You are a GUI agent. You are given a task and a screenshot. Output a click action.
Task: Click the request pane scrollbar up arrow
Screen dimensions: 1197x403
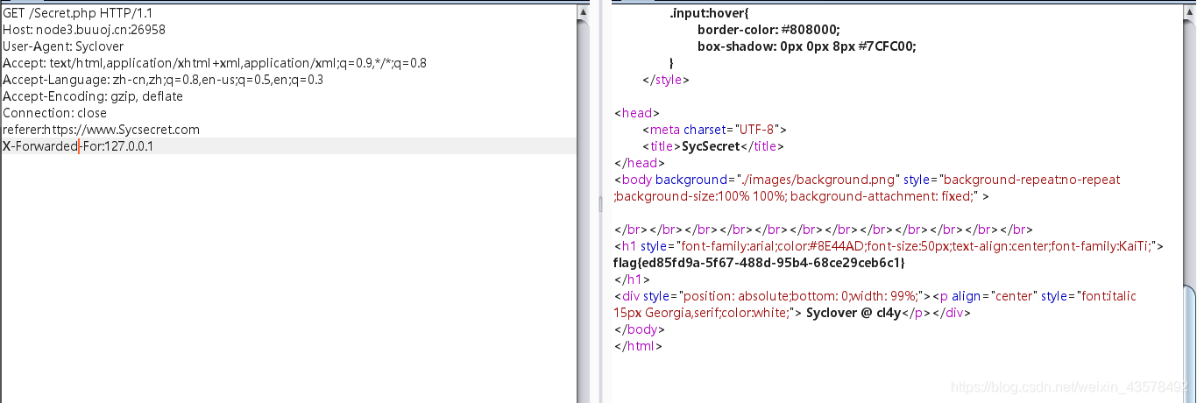pyautogui.click(x=584, y=11)
